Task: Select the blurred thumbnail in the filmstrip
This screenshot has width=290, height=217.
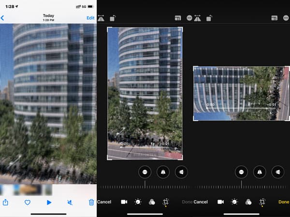Action: (x=26, y=190)
